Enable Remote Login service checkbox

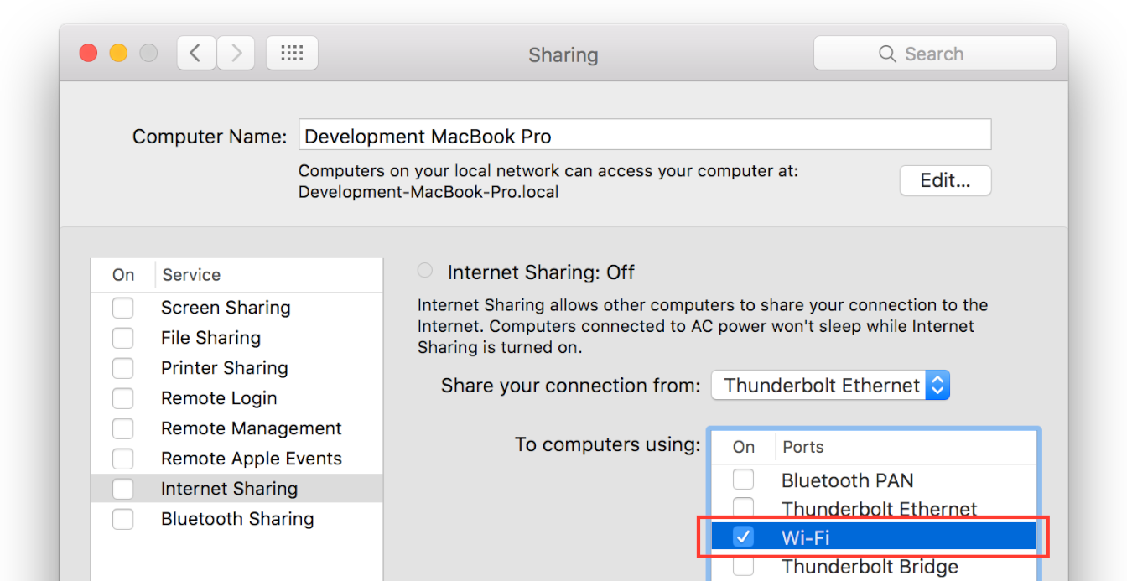click(123, 398)
